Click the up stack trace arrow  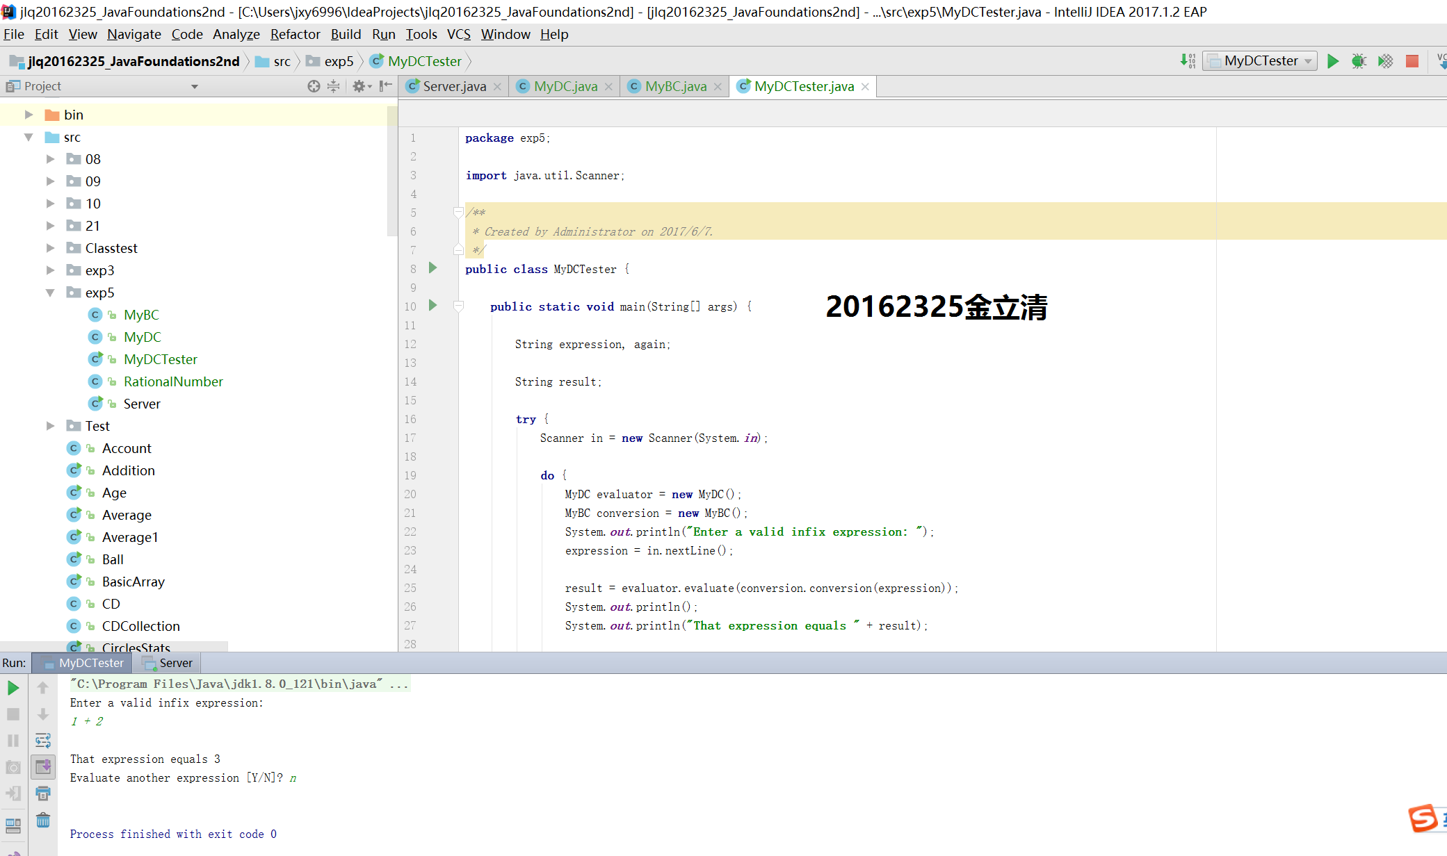[x=42, y=688]
